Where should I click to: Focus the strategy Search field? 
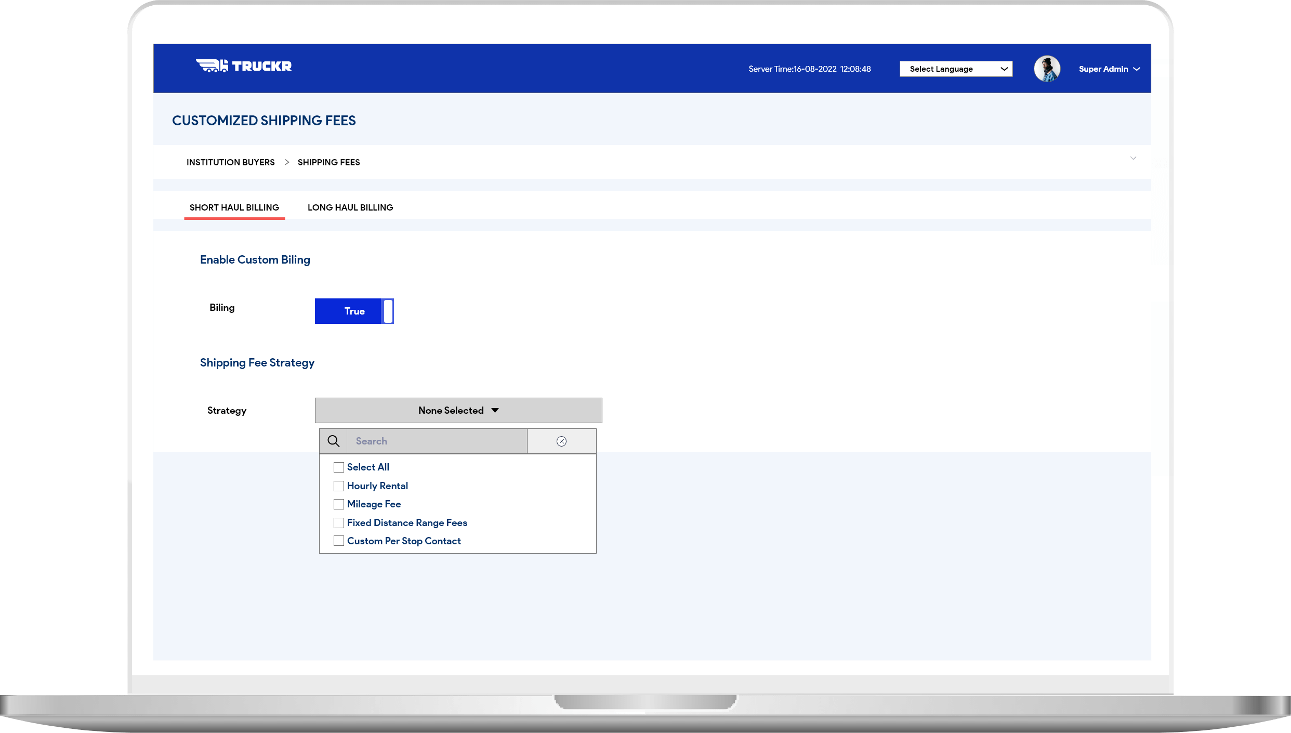[437, 441]
